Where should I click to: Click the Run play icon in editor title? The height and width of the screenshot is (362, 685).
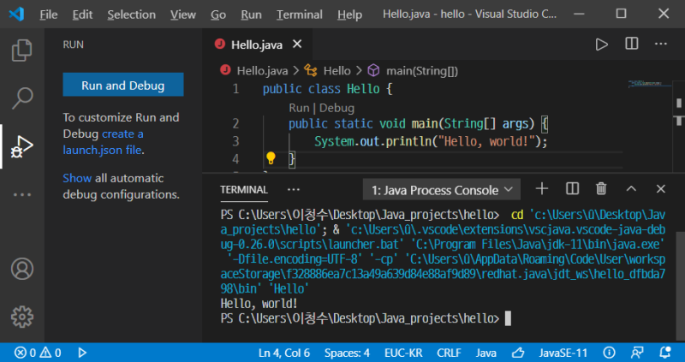coord(602,44)
